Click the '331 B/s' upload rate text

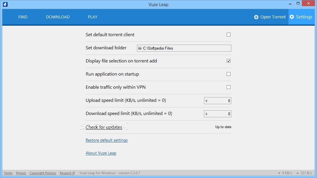[306, 173]
